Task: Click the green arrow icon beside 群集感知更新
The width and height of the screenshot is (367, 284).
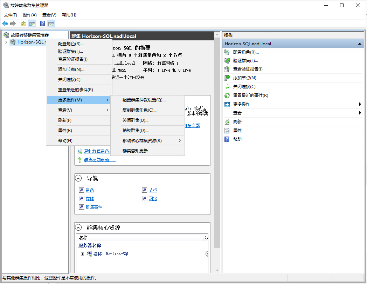Action: [x=79, y=160]
